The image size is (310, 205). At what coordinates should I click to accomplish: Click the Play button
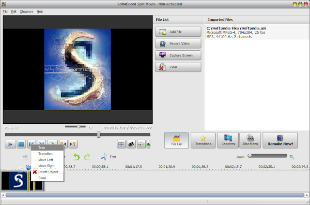pos(10,144)
